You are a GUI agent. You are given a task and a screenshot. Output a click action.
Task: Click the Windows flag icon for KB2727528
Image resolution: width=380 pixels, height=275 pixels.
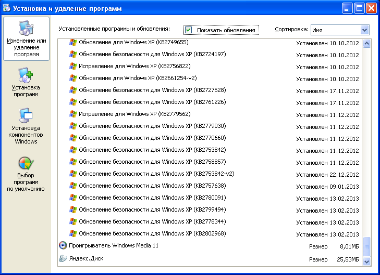tap(73, 90)
